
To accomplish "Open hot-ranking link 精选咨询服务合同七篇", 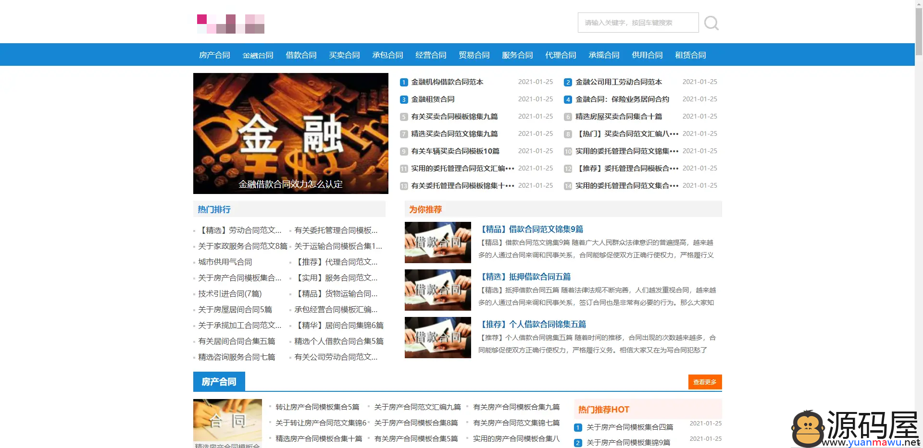I will pos(237,357).
